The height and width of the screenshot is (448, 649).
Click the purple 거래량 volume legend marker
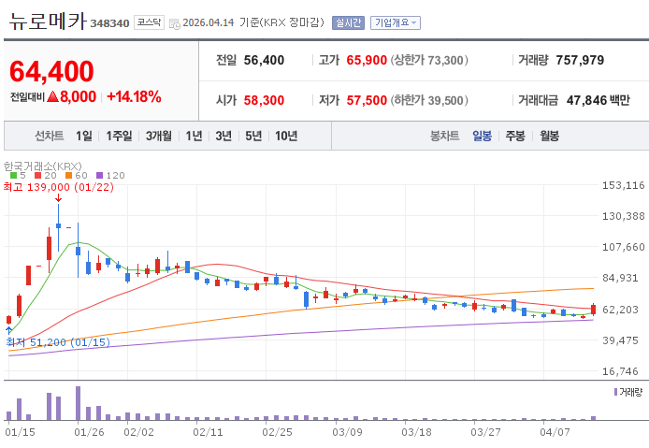616,392
